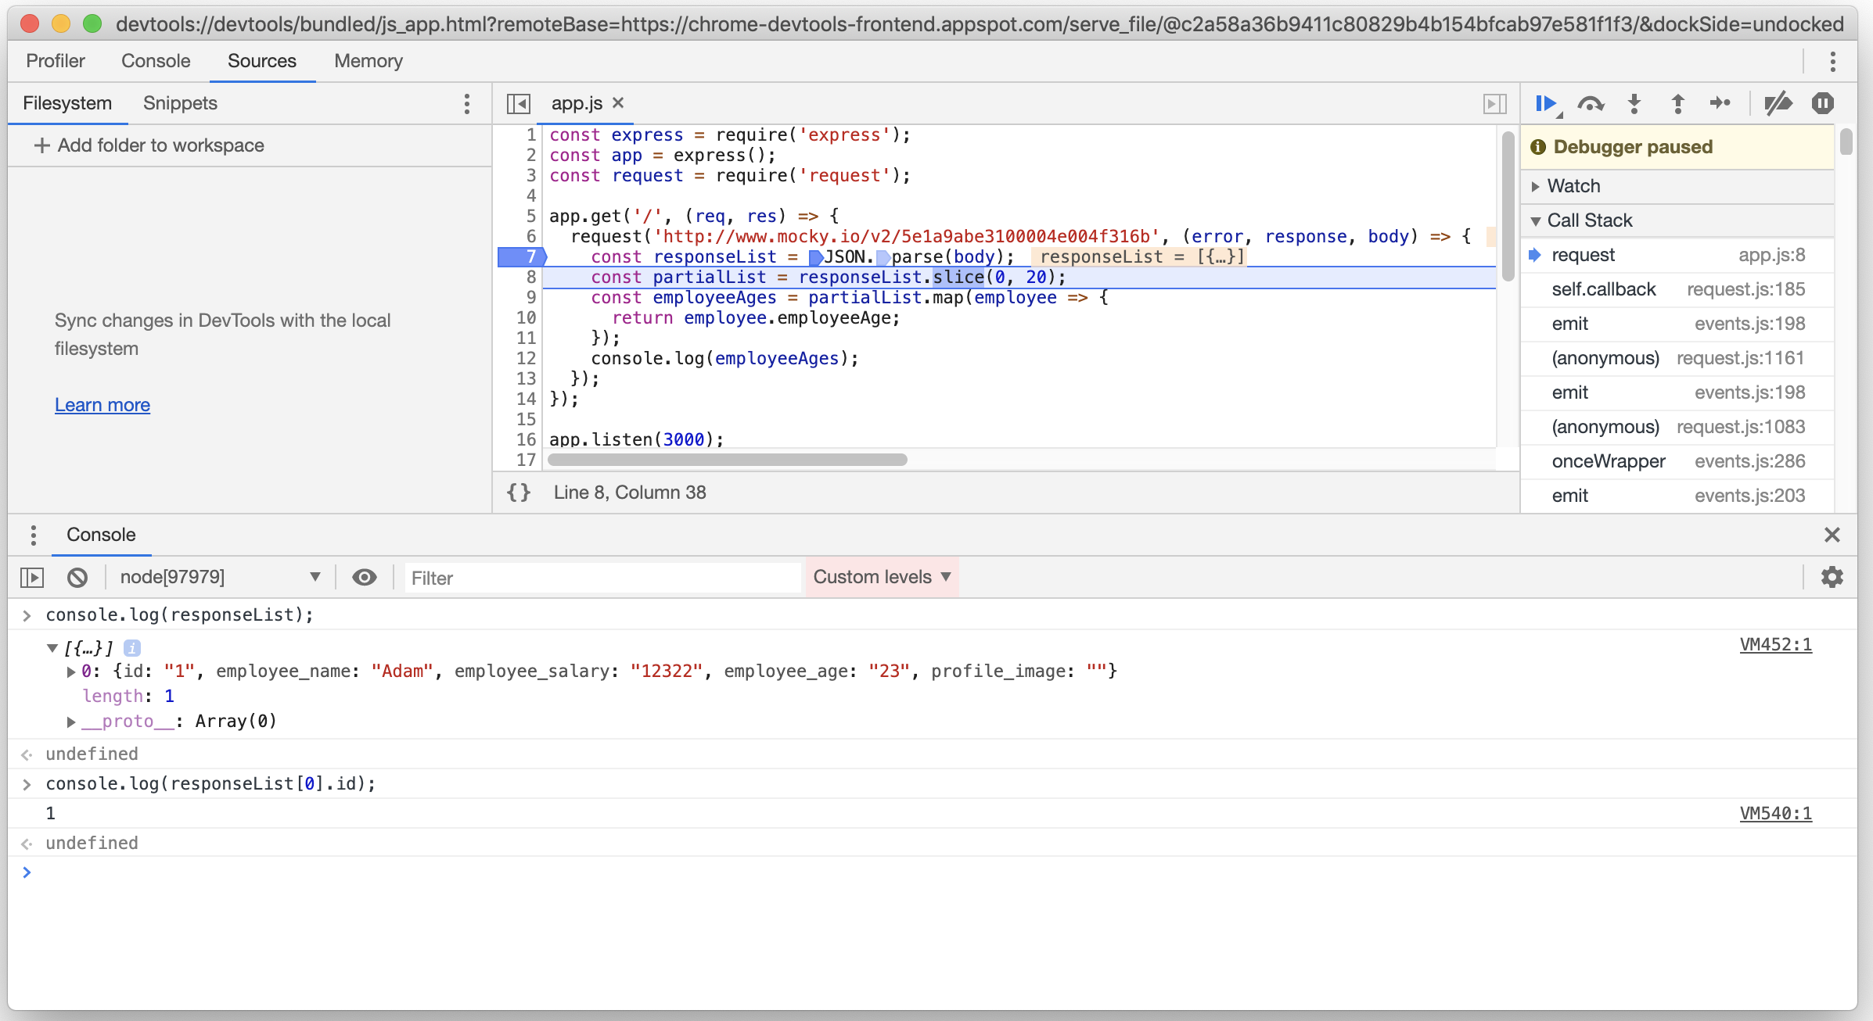Deactivate breakpoints icon in debugger toolbar
The height and width of the screenshot is (1021, 1873).
coord(1778,103)
